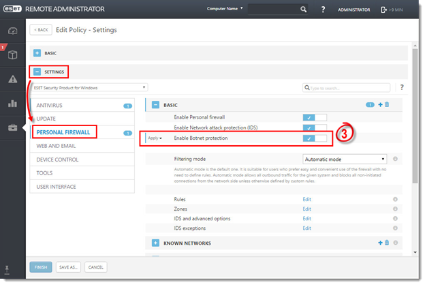Click the scrollbar down arrow

point(415,252)
